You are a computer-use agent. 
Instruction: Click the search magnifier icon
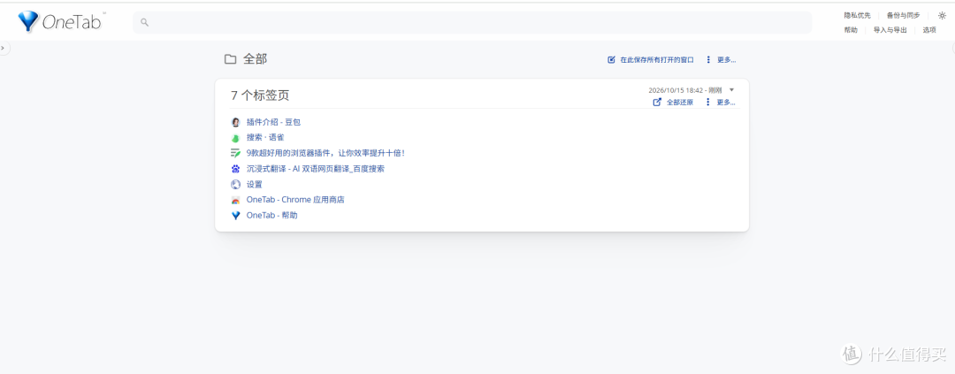click(144, 22)
